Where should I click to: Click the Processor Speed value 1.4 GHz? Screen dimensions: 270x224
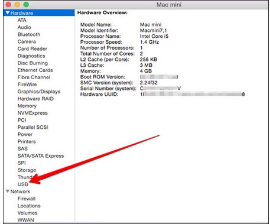pos(149,42)
